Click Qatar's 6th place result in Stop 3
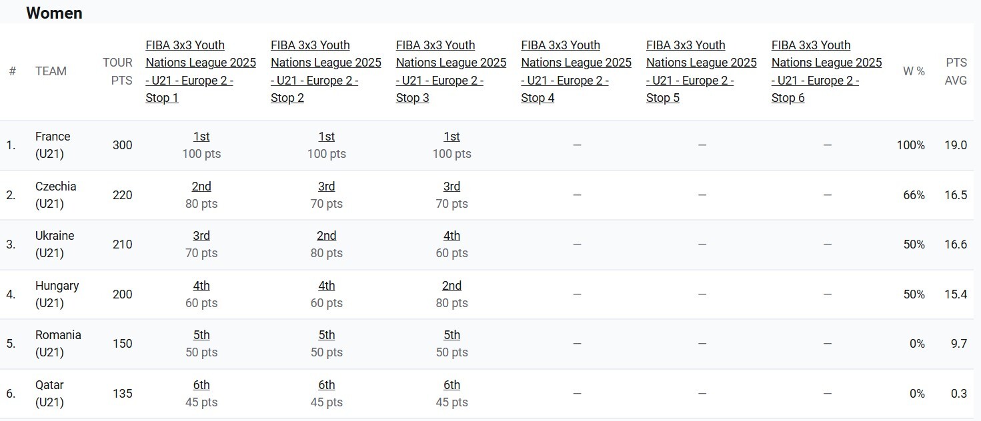This screenshot has width=981, height=421. tap(451, 385)
